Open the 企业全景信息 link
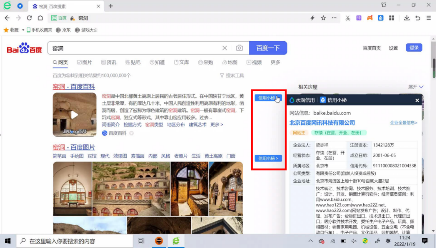 point(404,123)
